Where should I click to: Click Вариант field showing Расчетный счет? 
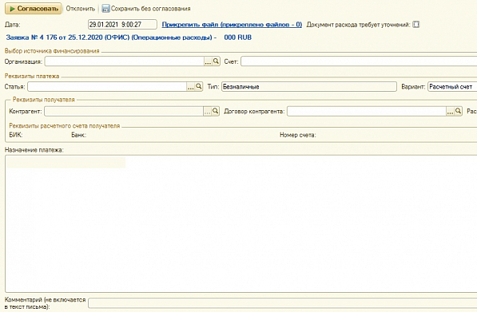pos(452,87)
